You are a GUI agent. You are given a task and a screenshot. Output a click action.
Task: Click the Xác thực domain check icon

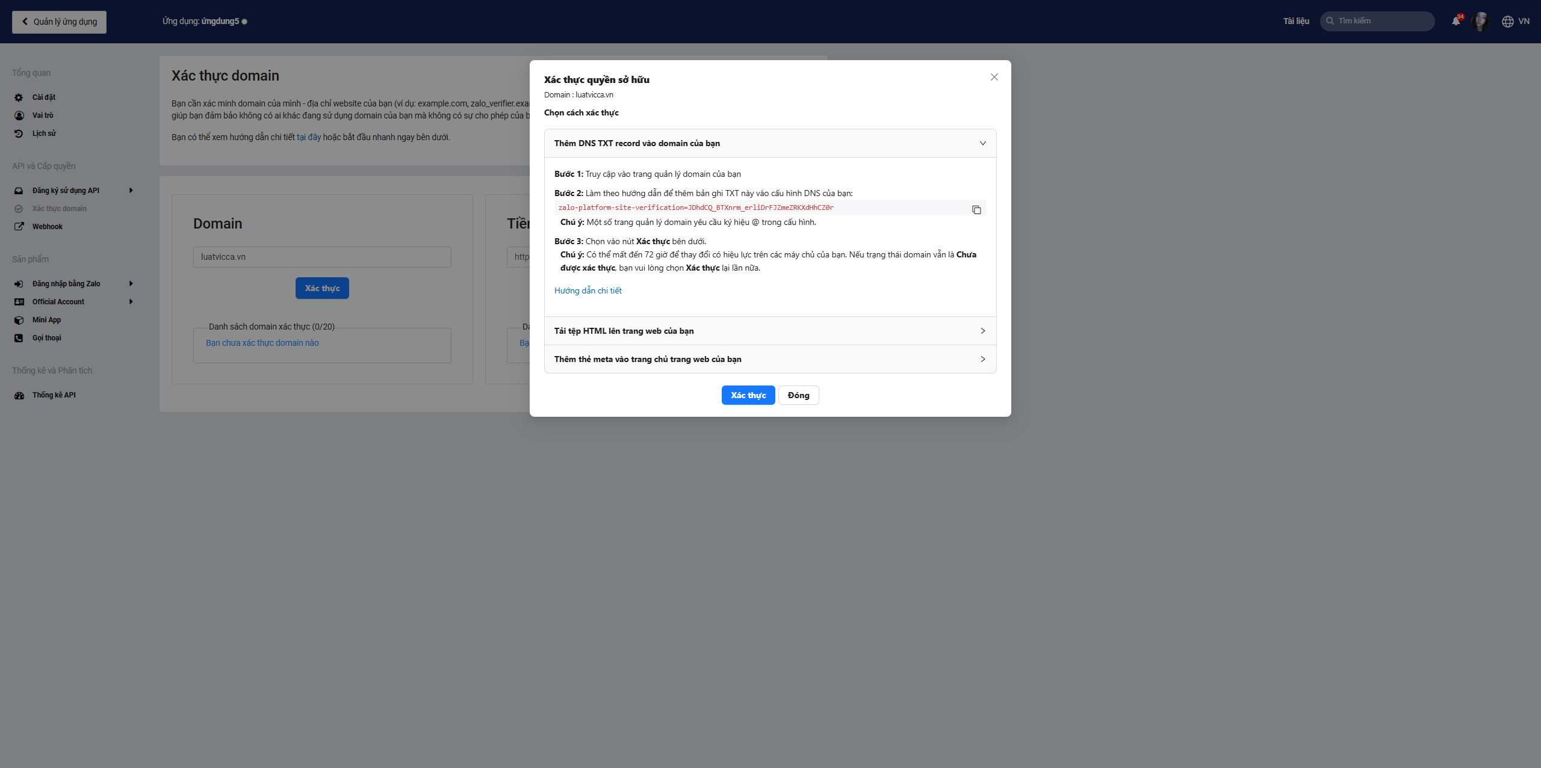coord(19,209)
